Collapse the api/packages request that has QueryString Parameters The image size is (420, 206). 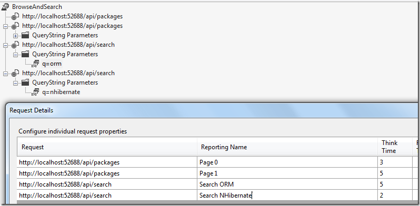click(5, 26)
